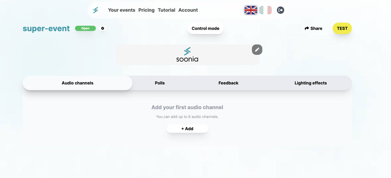
Task: Click the green Open status badge
Action: click(x=85, y=28)
